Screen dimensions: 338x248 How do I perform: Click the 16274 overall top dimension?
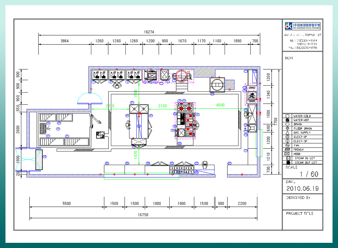coord(149,32)
